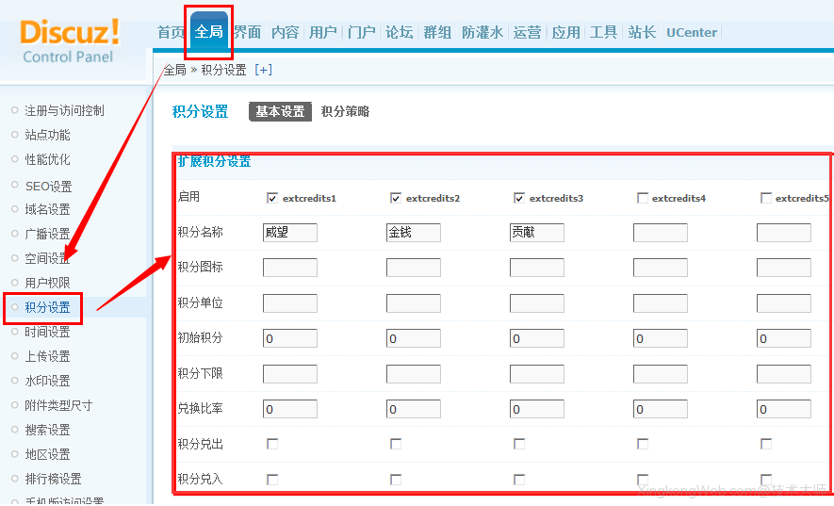Open 广播设置 in the sidebar

pyautogui.click(x=47, y=234)
